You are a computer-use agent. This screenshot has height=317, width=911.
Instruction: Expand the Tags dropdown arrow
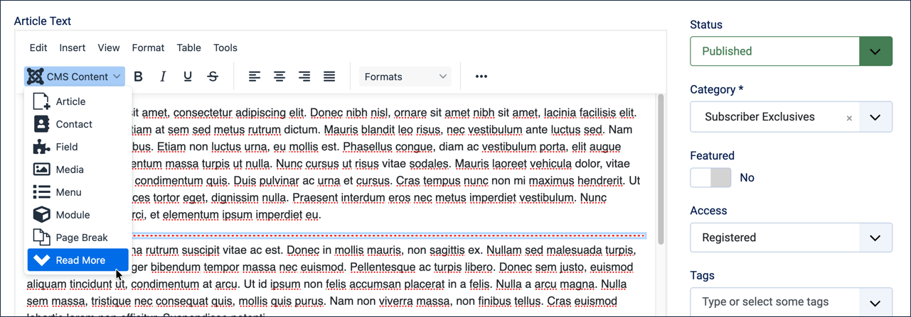(875, 302)
